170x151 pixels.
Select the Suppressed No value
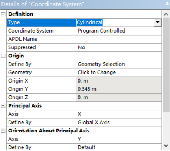[x=119, y=47]
